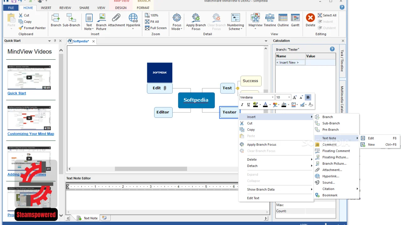Toggle Italic in the mini toolbar
The width and height of the screenshot is (401, 225).
(x=243, y=105)
